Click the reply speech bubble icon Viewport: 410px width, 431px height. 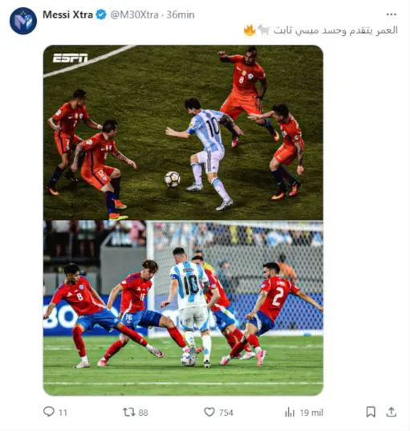pos(49,412)
